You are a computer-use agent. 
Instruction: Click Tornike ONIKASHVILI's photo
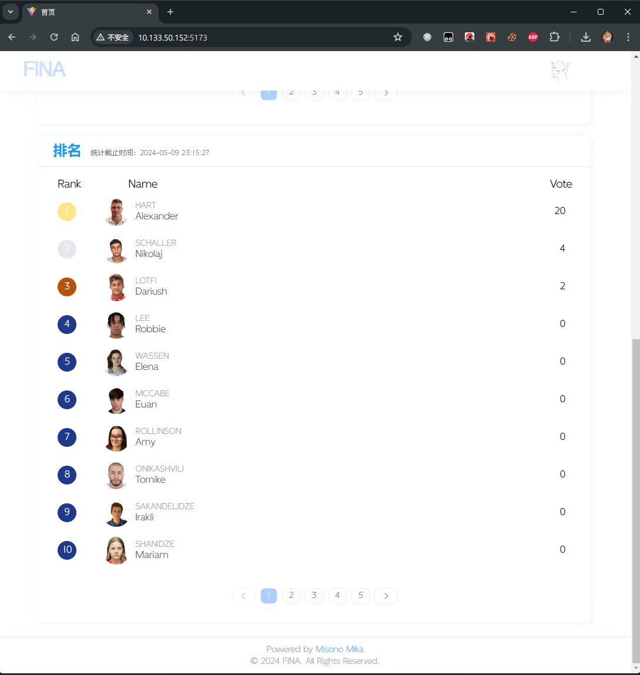(x=116, y=475)
